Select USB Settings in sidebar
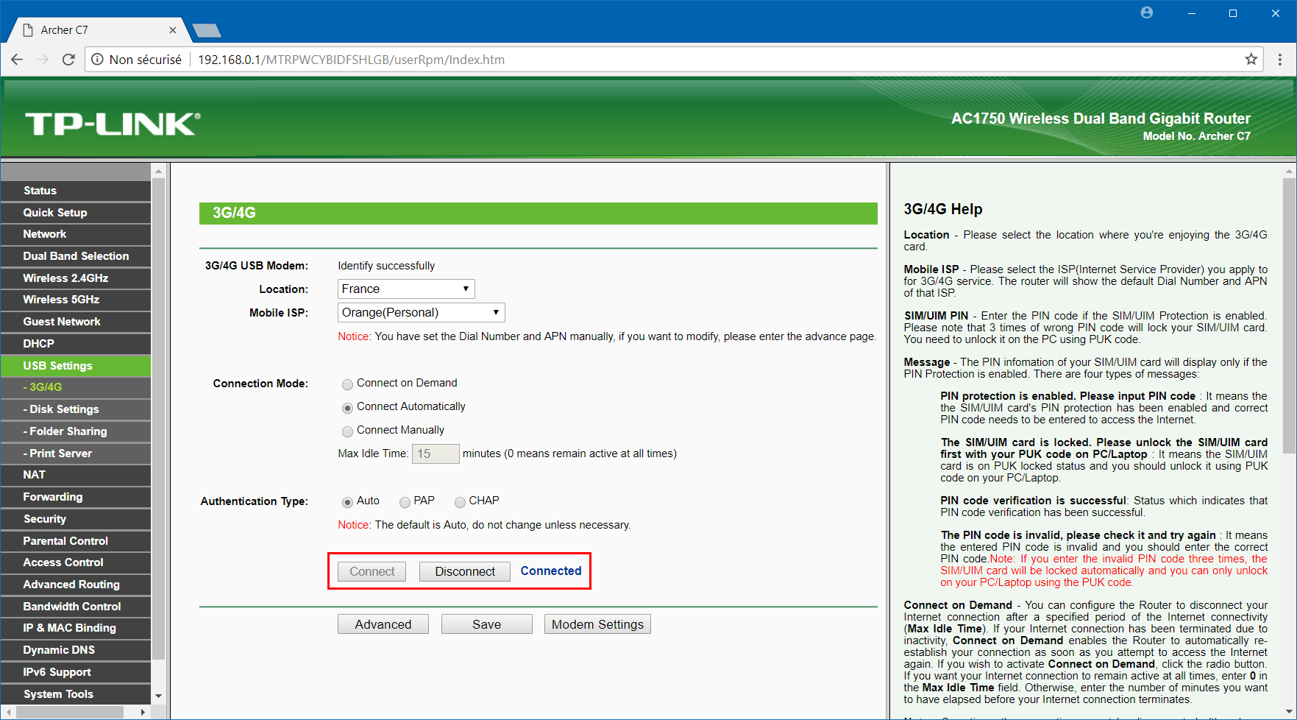The width and height of the screenshot is (1297, 720). 76,366
